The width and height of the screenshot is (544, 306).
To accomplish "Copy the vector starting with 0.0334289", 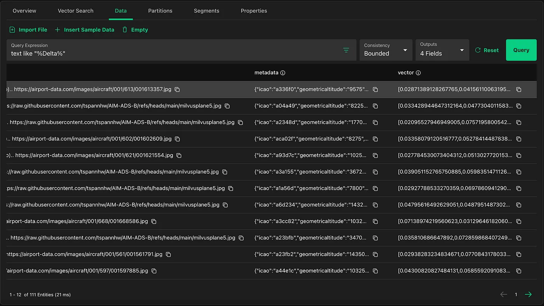I will tap(518, 106).
